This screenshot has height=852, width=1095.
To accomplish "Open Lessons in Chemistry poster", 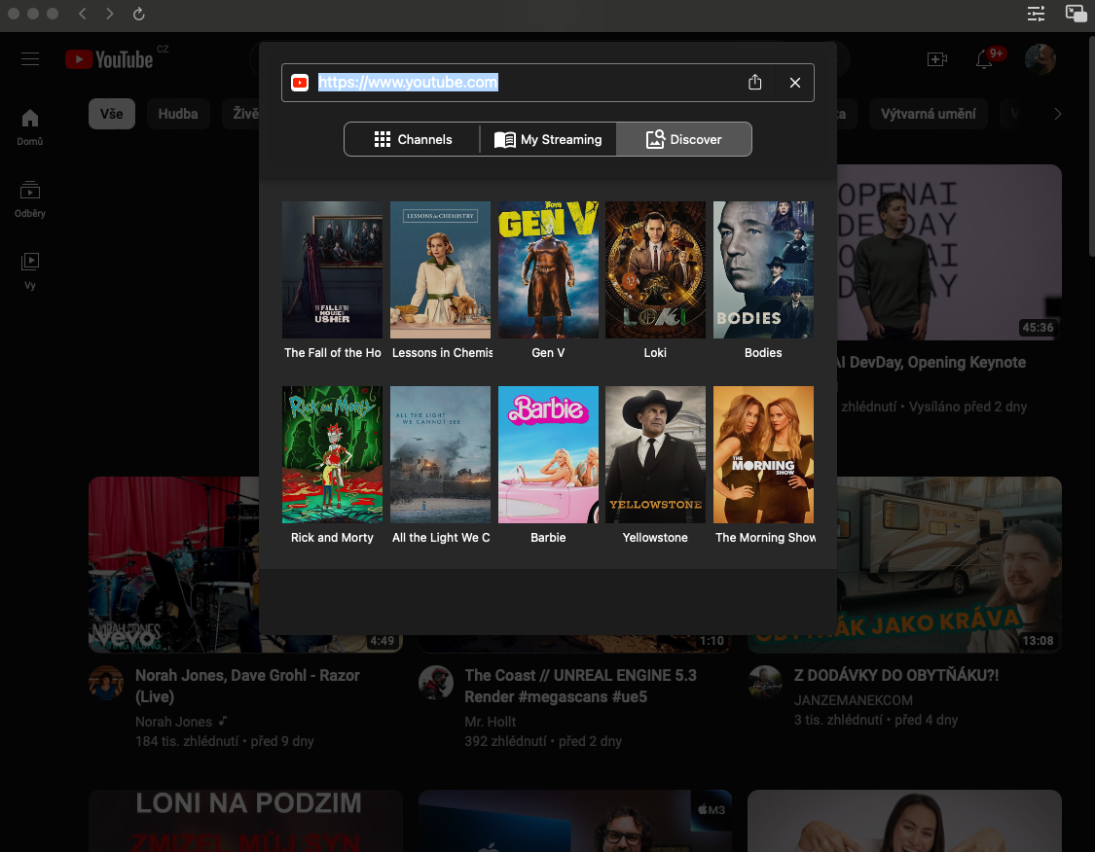I will (441, 270).
